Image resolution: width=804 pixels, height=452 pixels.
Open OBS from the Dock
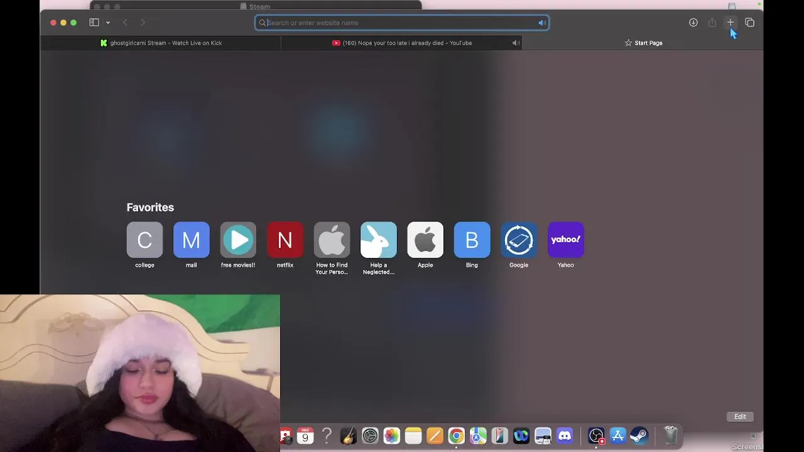click(x=596, y=435)
